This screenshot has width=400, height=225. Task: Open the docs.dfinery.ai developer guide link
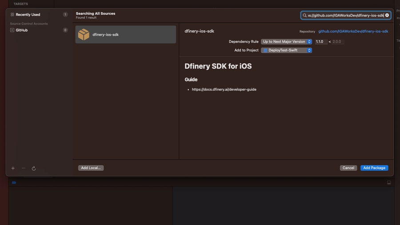tap(224, 89)
